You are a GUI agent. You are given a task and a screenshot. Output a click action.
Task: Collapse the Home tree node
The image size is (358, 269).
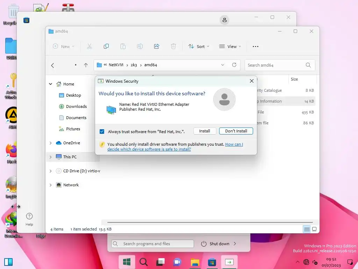click(50, 84)
